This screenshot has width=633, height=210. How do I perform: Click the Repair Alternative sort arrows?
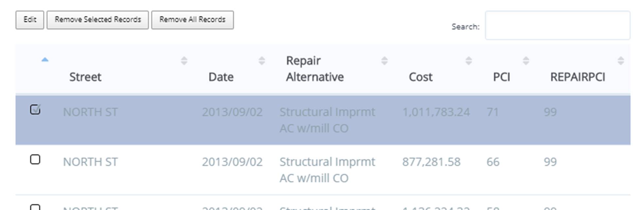(384, 61)
